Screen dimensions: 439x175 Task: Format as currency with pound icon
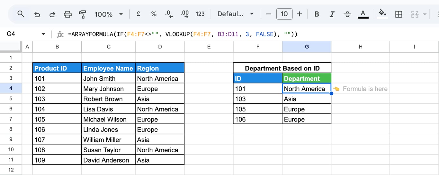(139, 14)
